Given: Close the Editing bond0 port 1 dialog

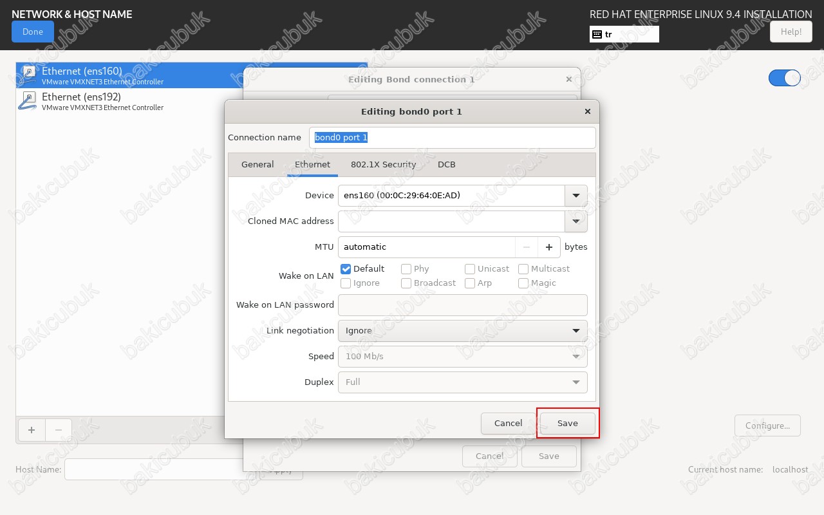Looking at the screenshot, I should coord(587,111).
